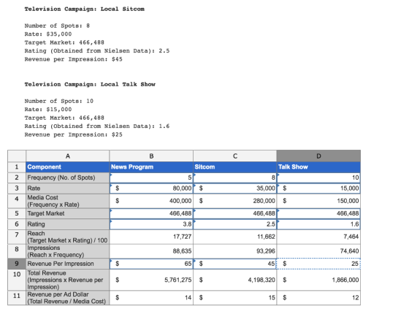Select column A header
The height and width of the screenshot is (309, 409).
tap(67, 156)
